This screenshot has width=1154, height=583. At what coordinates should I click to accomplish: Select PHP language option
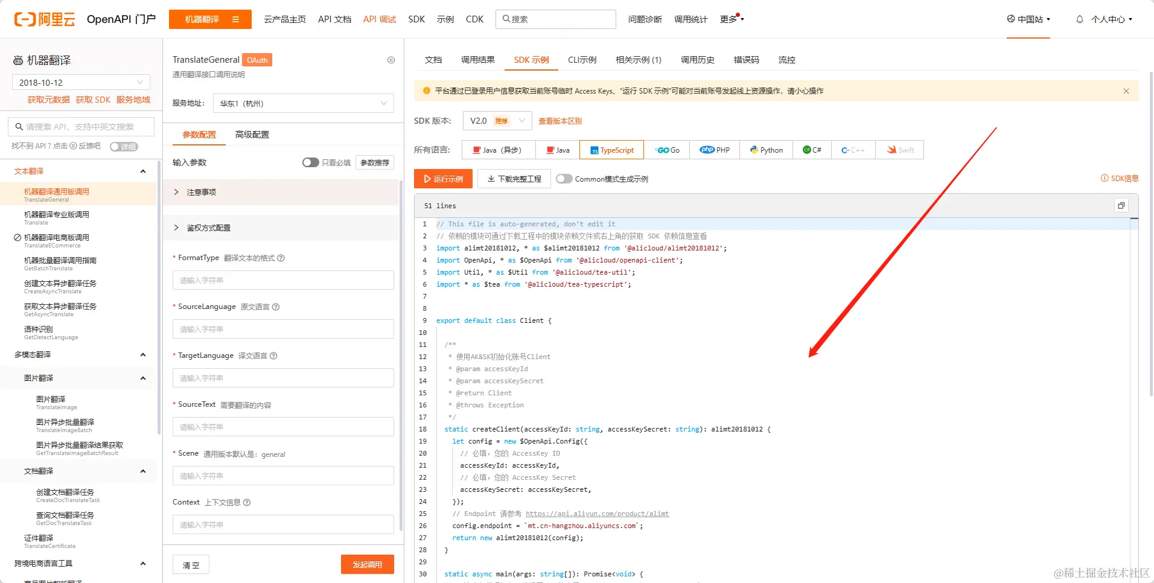pyautogui.click(x=715, y=150)
